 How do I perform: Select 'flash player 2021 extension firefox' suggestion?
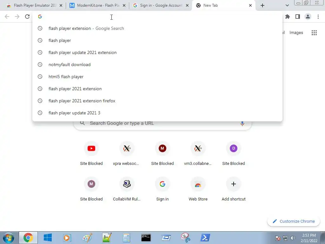click(157, 101)
